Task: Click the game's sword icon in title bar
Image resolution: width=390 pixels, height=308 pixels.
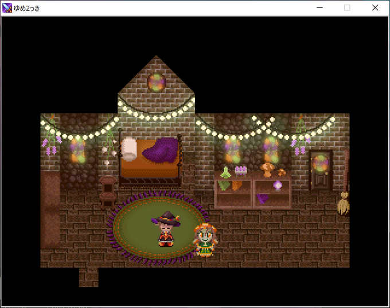Action: 7,8
